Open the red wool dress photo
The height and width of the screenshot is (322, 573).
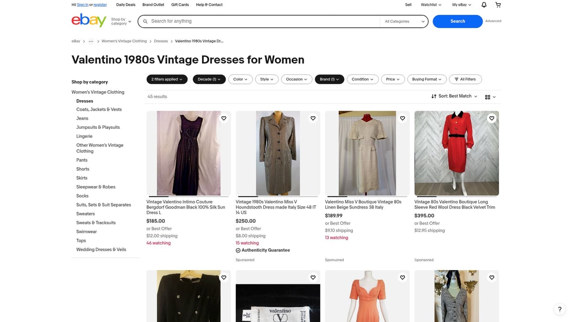[x=456, y=153]
